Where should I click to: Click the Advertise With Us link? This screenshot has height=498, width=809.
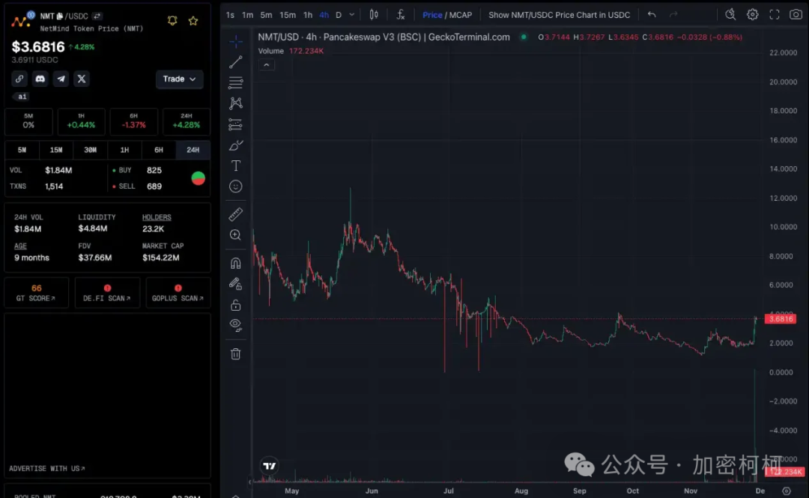coord(46,469)
